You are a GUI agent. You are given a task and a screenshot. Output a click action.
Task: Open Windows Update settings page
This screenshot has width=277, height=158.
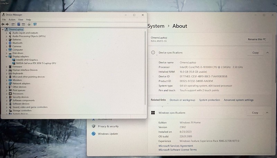tap(108, 134)
